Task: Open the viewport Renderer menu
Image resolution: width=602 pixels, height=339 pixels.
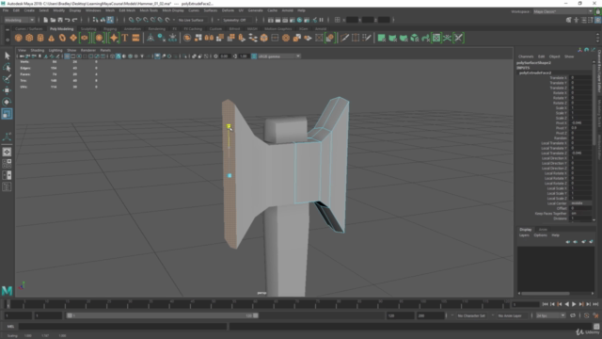Action: pos(87,50)
